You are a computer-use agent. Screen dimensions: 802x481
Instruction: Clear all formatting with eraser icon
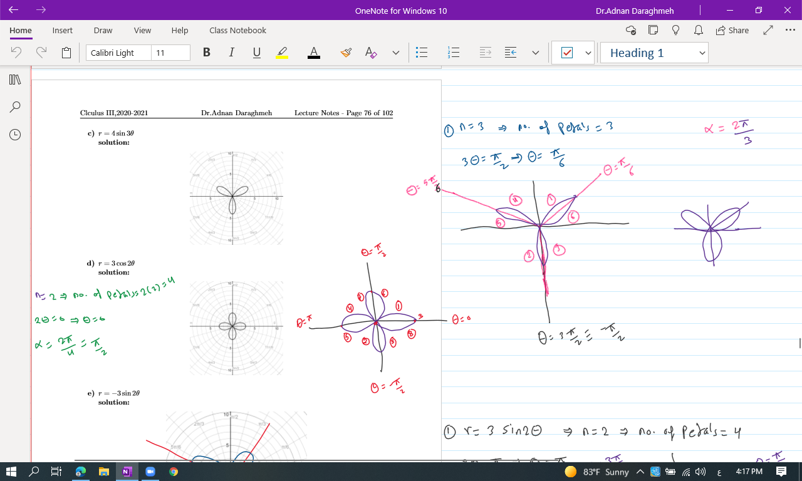coord(371,53)
